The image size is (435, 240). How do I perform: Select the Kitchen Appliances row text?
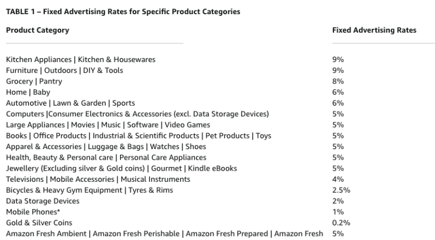tap(80, 59)
